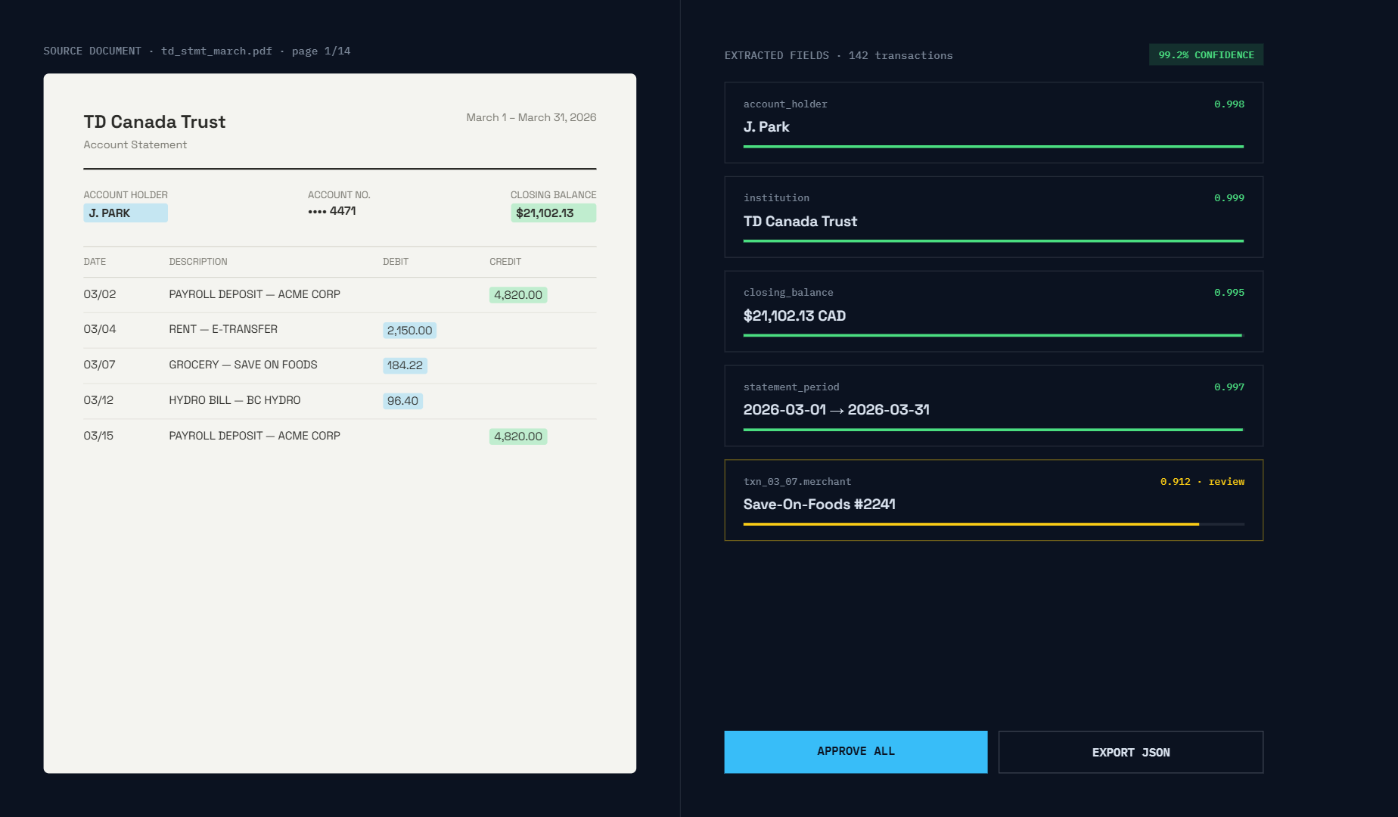Viewport: 1398px width, 817px height.
Task: Click GROCERY — SAVE ON FOODS description
Action: click(243, 365)
